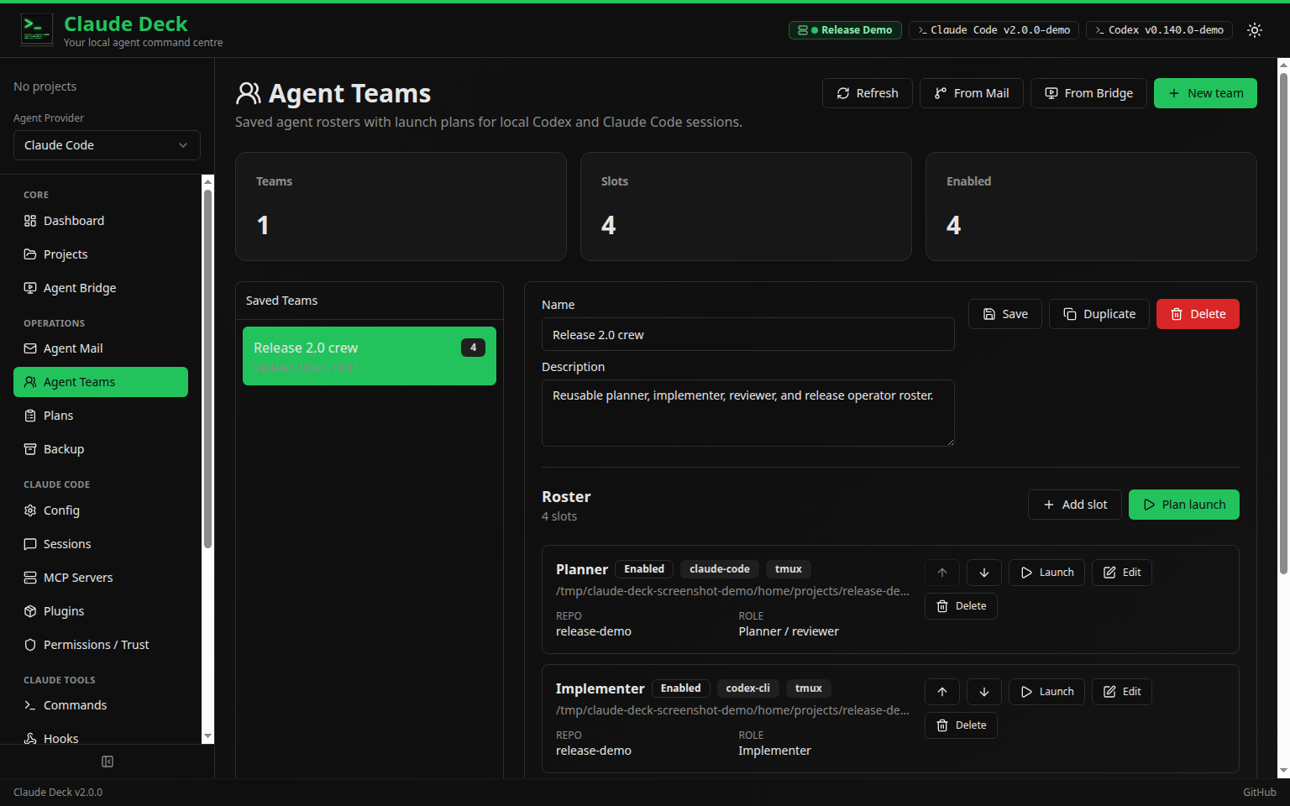Move the Planner slot down
This screenshot has height=806, width=1290.
[x=984, y=573]
